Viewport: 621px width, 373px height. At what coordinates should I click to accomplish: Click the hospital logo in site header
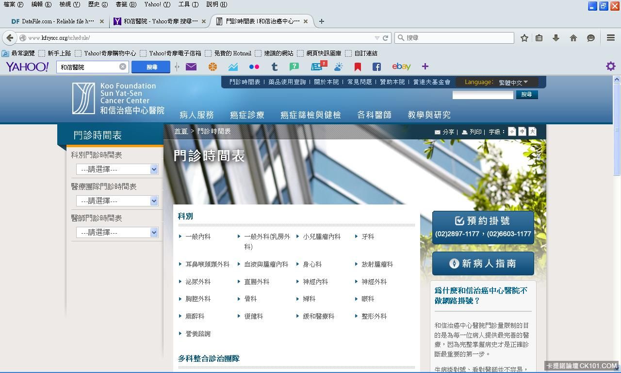point(118,99)
